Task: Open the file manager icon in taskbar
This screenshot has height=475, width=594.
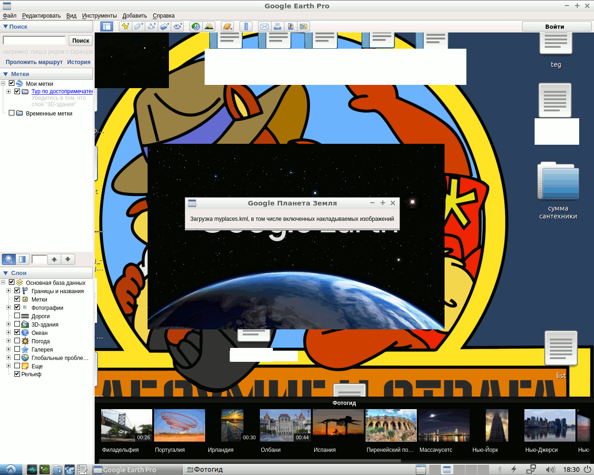Action: click(57, 469)
